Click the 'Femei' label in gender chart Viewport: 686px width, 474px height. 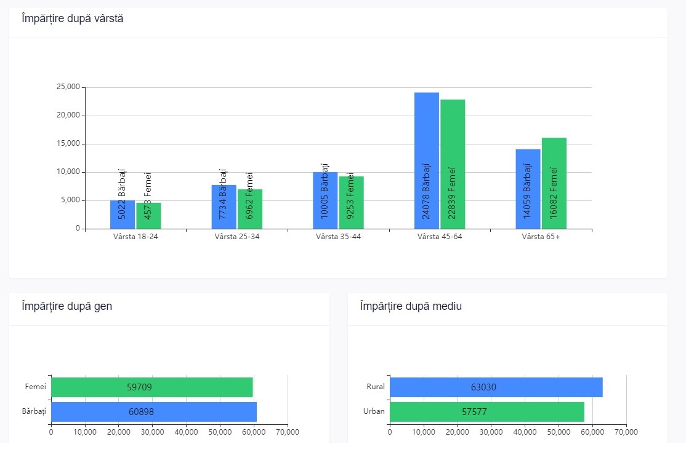pyautogui.click(x=36, y=387)
